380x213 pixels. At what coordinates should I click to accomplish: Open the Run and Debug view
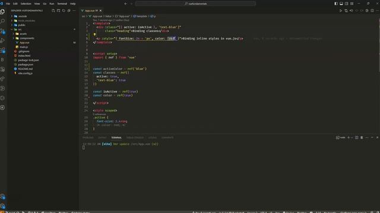click(x=2, y=41)
